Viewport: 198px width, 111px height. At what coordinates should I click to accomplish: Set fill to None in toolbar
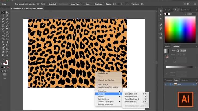tap(7, 68)
